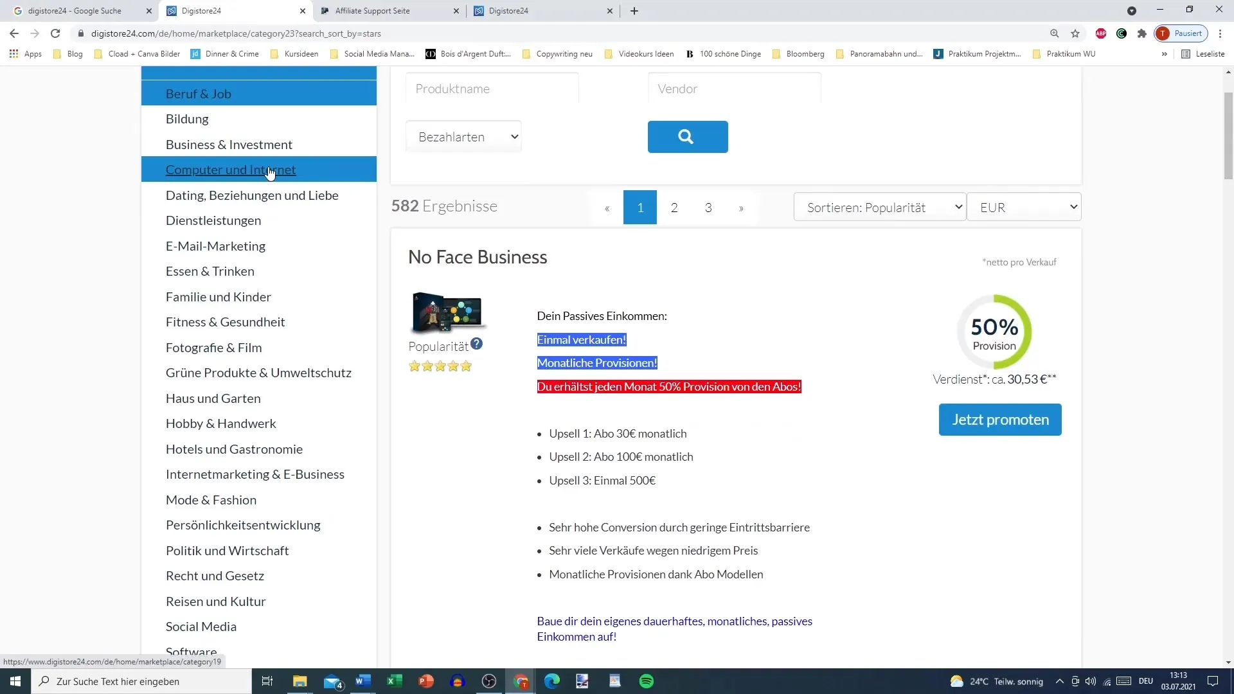Bookmark this page with the star icon
The width and height of the screenshot is (1234, 694).
click(x=1075, y=33)
